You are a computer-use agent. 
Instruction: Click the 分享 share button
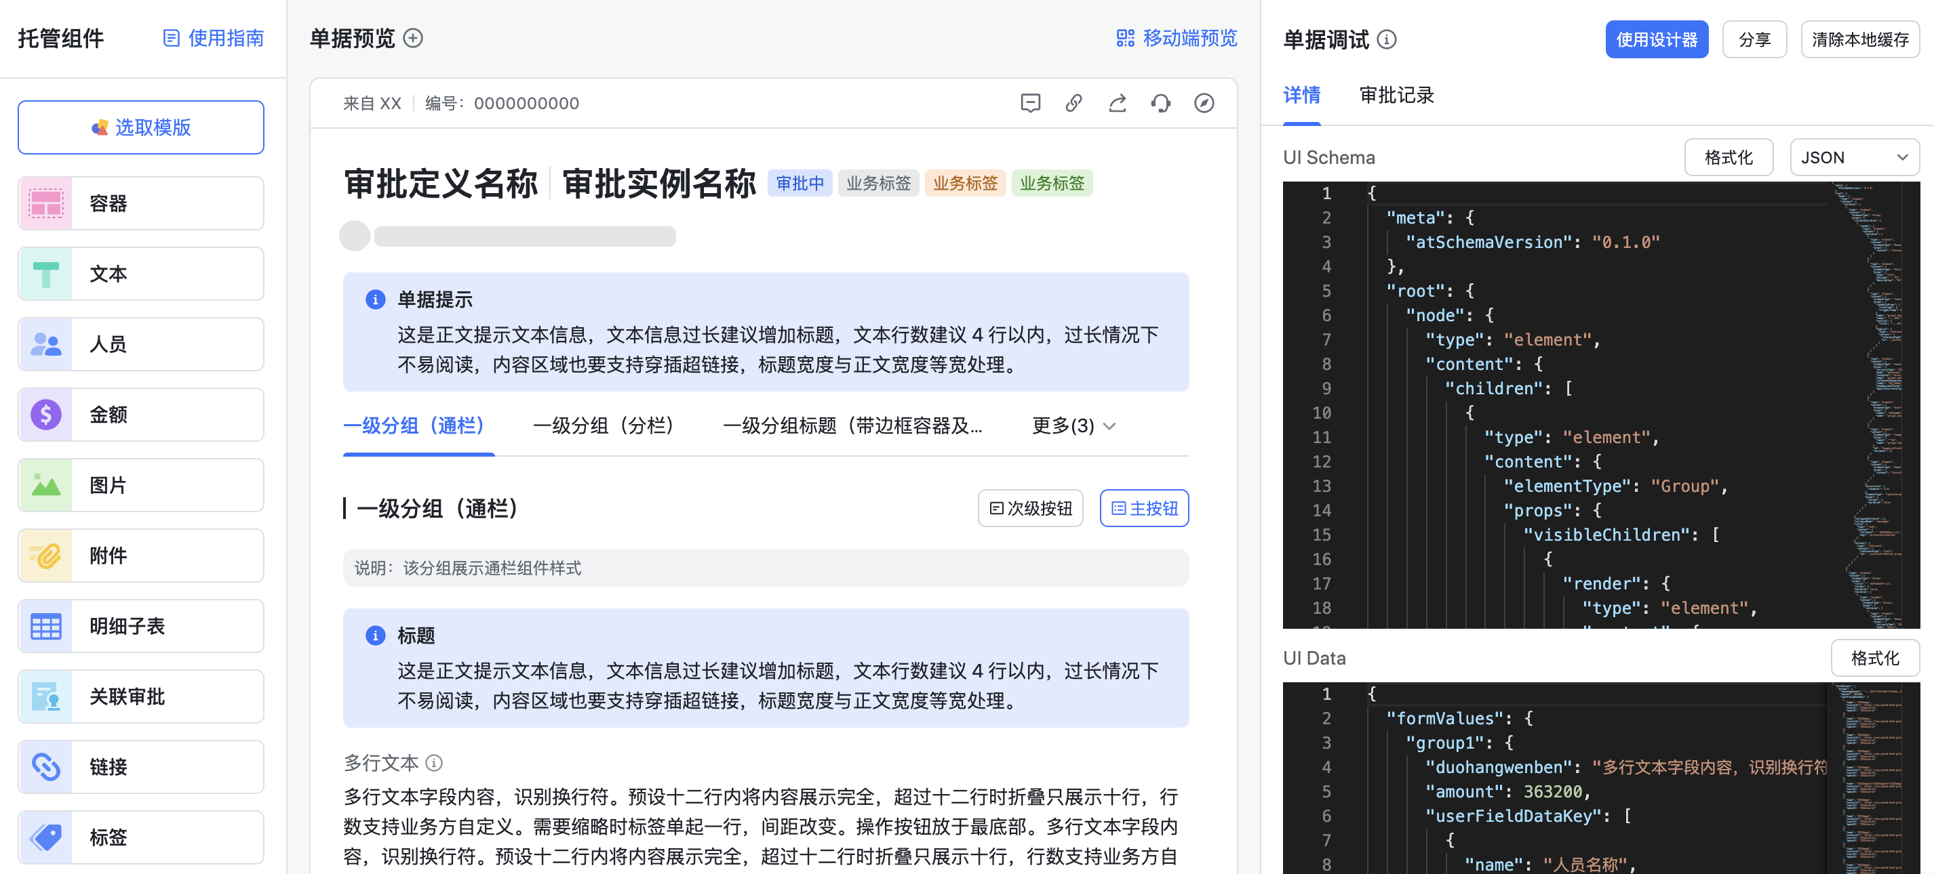(x=1754, y=40)
